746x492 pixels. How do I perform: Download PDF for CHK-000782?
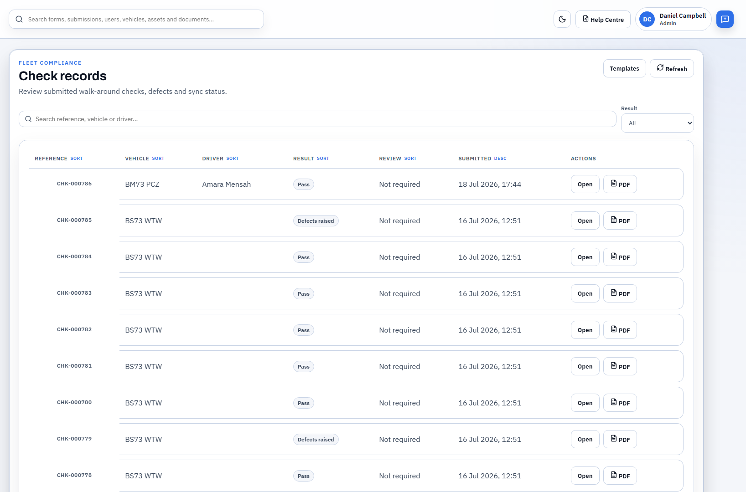[620, 330]
